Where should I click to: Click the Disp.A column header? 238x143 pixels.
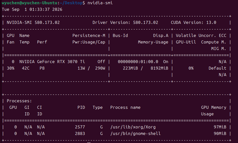point(161,35)
